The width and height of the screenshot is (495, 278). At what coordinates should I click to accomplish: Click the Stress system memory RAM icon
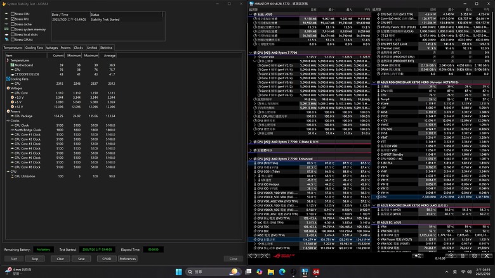click(6, 29)
